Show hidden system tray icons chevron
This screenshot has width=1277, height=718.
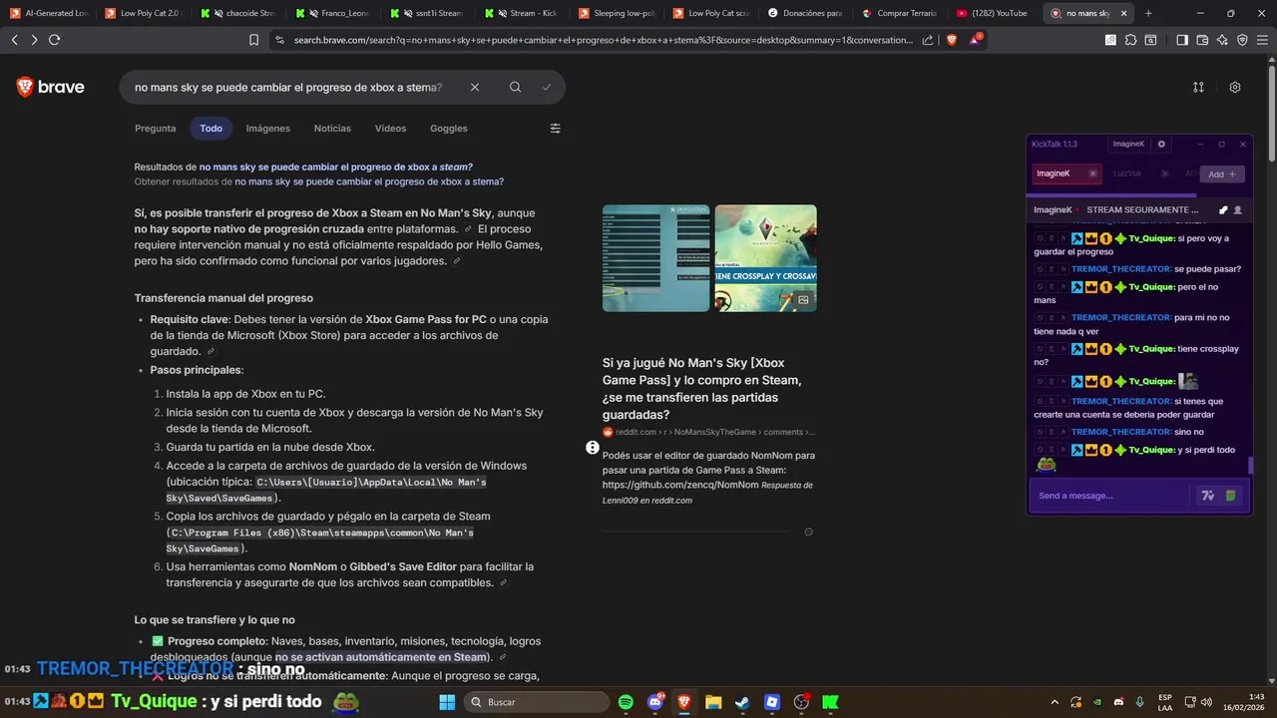point(1055,702)
